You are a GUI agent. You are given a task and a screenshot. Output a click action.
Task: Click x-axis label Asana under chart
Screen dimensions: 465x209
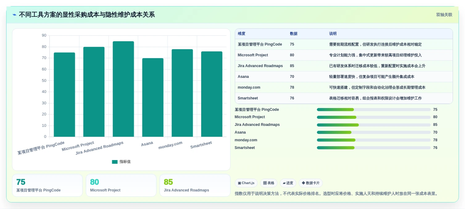(147, 144)
